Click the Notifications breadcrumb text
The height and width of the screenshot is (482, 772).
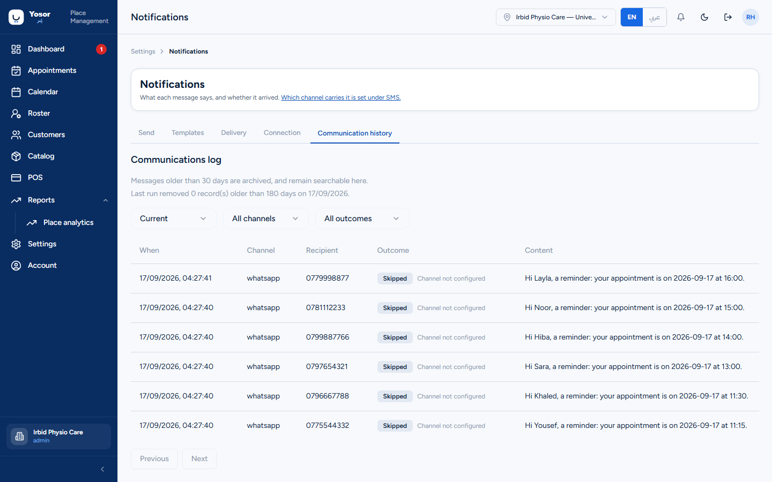pyautogui.click(x=189, y=51)
